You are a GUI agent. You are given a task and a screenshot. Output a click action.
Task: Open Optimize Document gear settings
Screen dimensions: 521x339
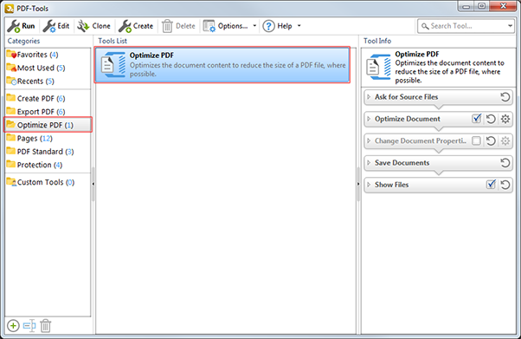click(x=505, y=119)
